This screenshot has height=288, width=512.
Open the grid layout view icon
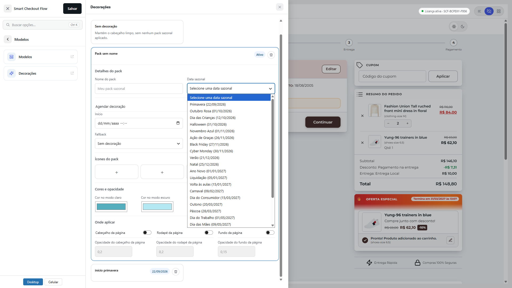pos(499,11)
